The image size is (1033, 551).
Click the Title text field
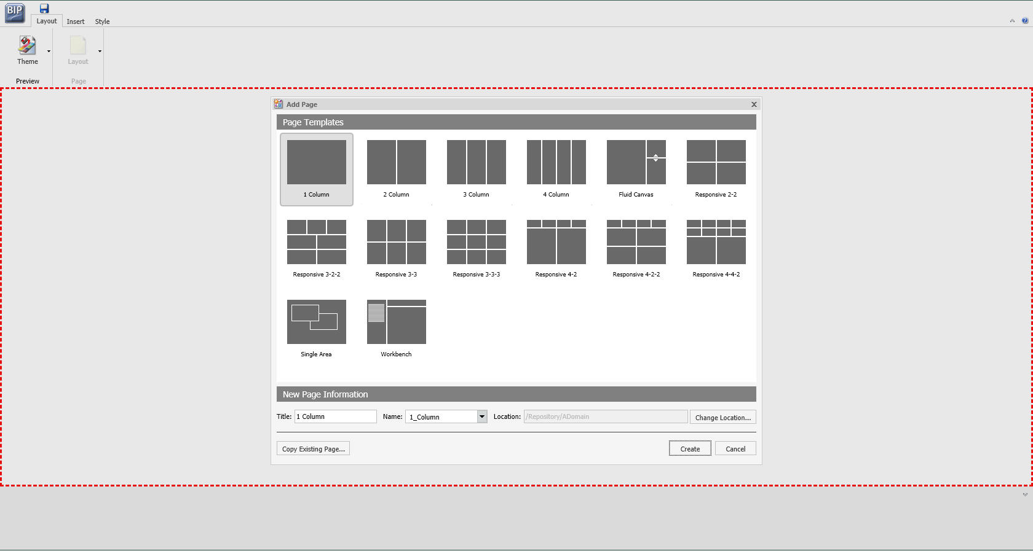[x=336, y=416]
